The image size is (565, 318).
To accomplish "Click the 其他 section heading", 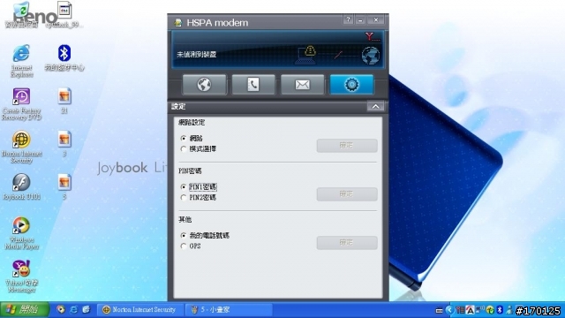I will click(x=185, y=220).
